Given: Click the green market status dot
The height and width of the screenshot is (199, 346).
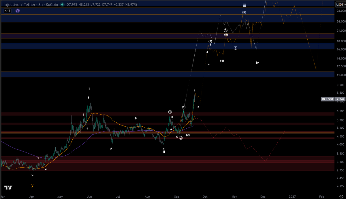Looking at the screenshot, I should click(62, 5).
